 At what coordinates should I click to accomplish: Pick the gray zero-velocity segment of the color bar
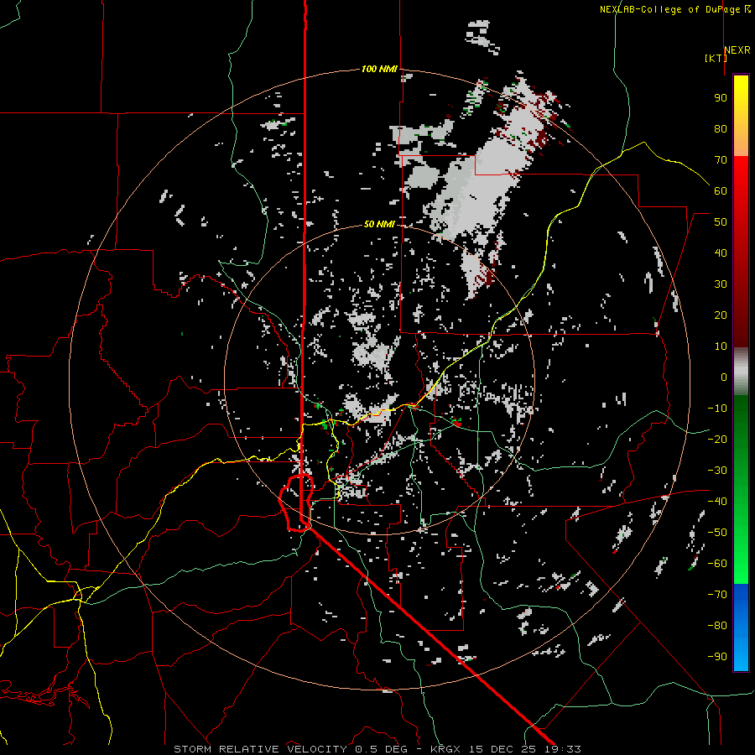741,372
